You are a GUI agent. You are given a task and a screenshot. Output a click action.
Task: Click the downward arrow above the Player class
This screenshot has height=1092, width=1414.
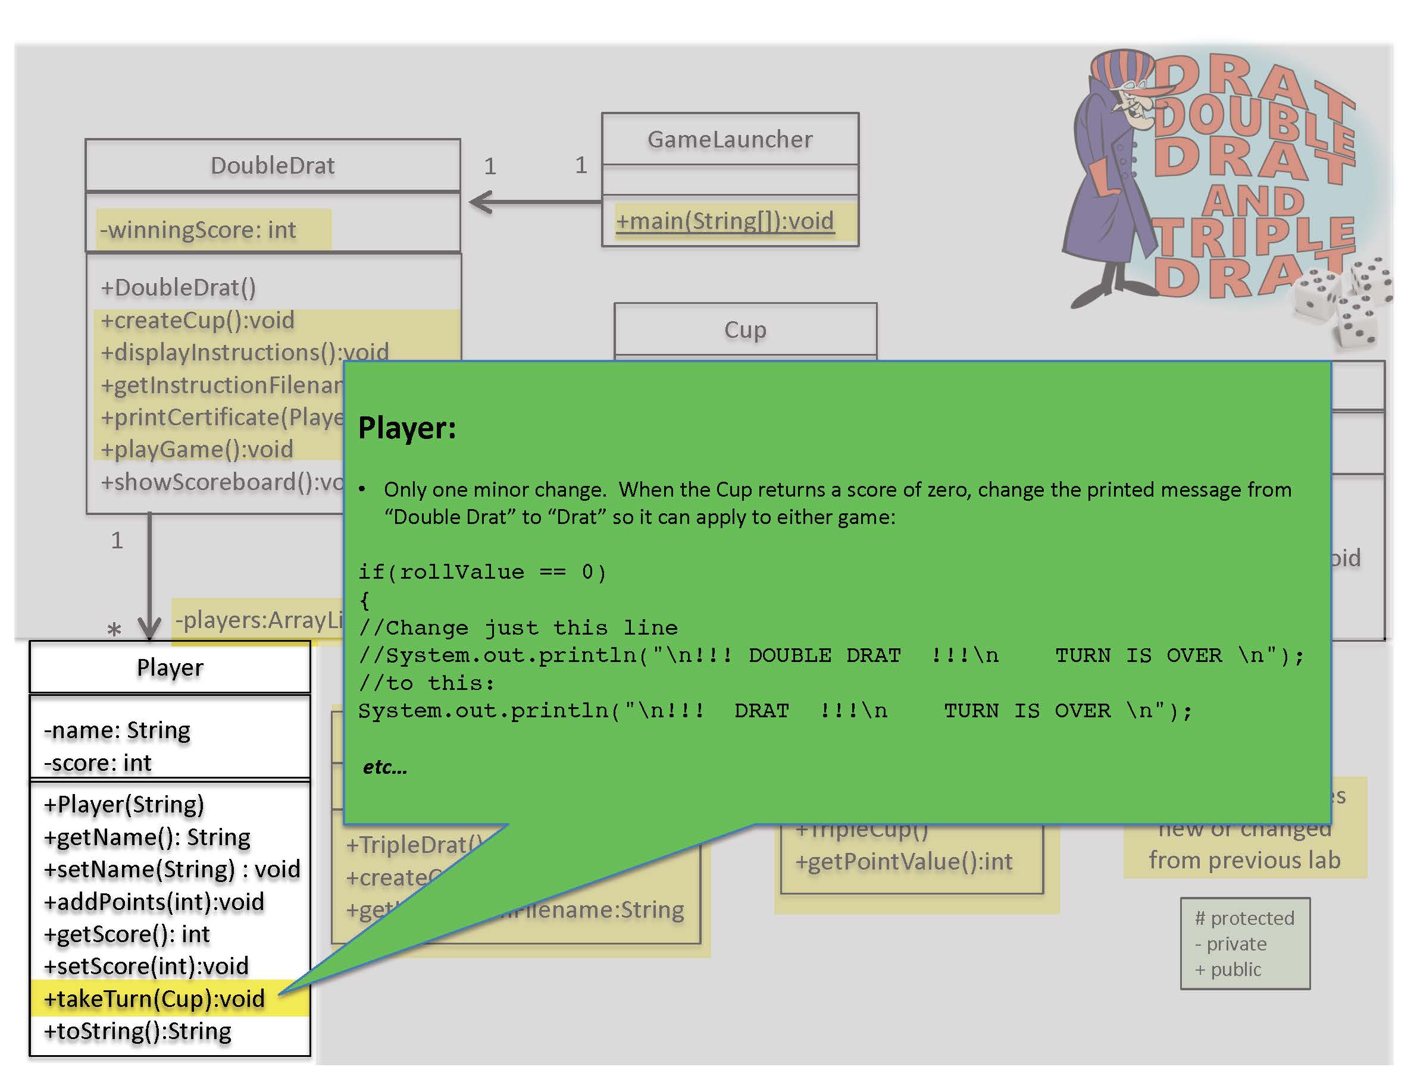pos(149,582)
